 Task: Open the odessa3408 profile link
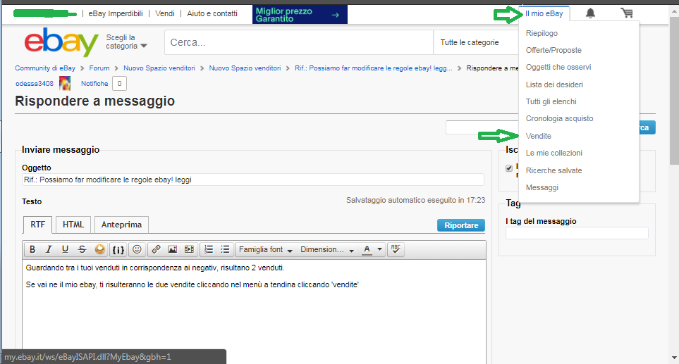(35, 84)
